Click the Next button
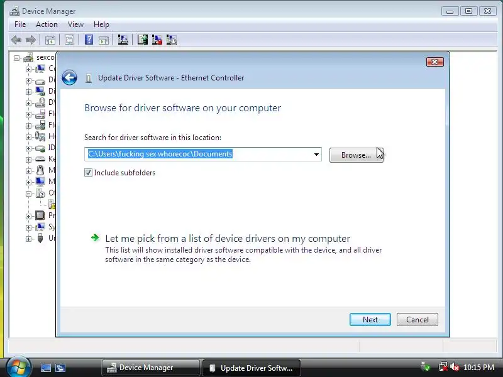This screenshot has width=503, height=377. pyautogui.click(x=370, y=320)
